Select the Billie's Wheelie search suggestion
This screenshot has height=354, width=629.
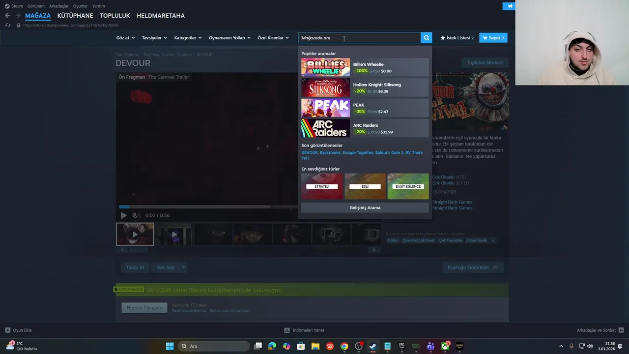pyautogui.click(x=365, y=67)
